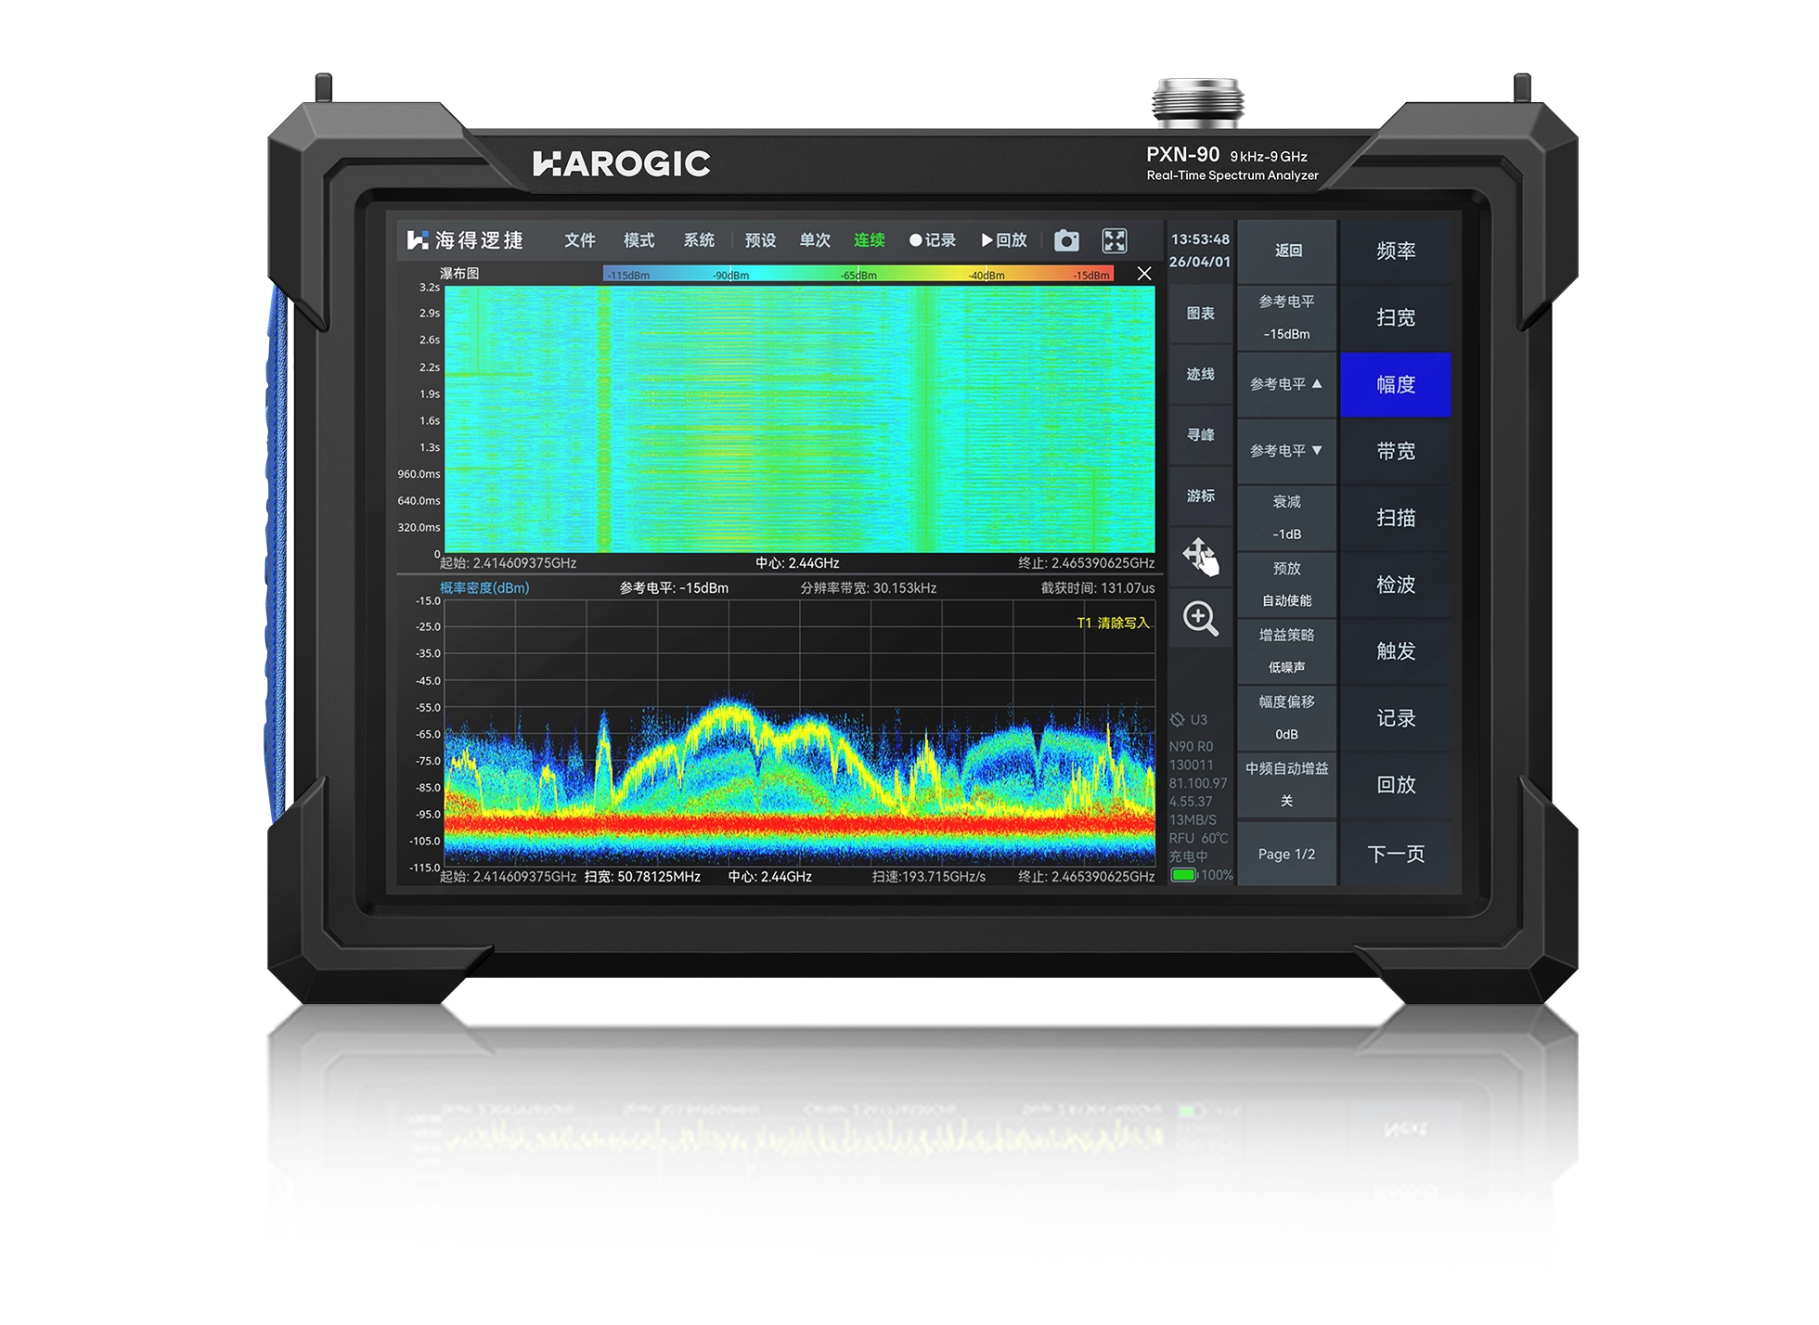
Task: Go to next page with 下一页
Action: pos(1395,854)
